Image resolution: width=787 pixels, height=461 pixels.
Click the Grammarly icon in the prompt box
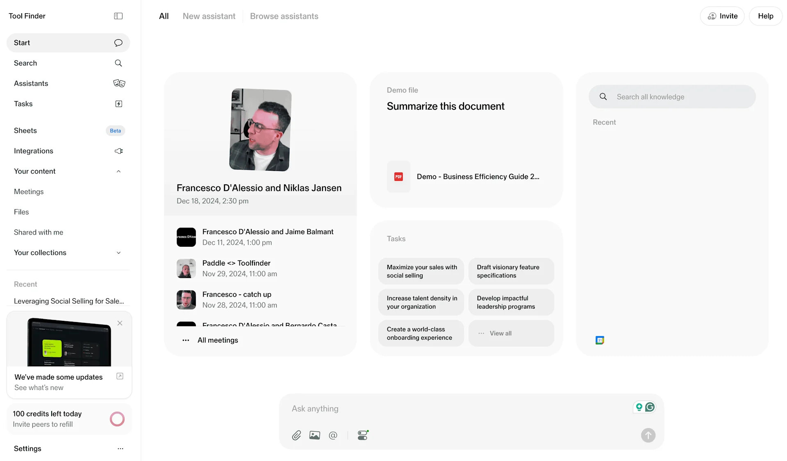click(650, 407)
